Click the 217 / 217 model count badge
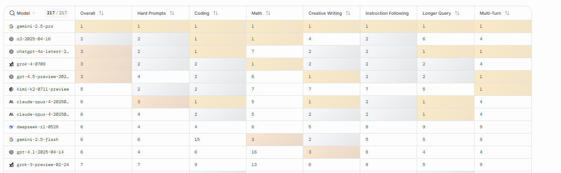The width and height of the screenshot is (561, 173). point(57,13)
